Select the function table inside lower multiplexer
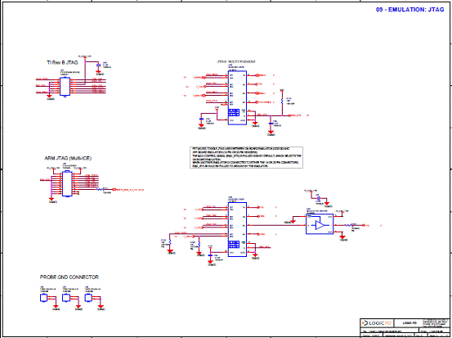The image size is (452, 338). pos(234,244)
